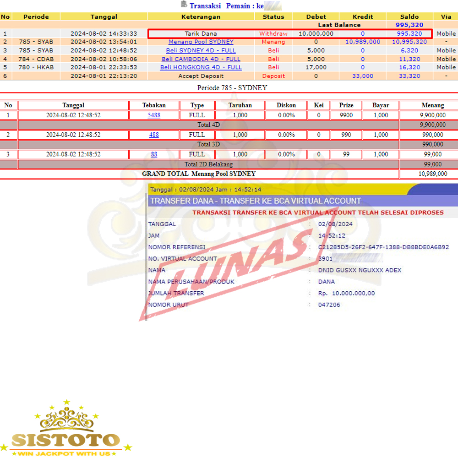This screenshot has height=458, width=458.
Task: Click the 88 tebakan number link
Action: coord(154,155)
